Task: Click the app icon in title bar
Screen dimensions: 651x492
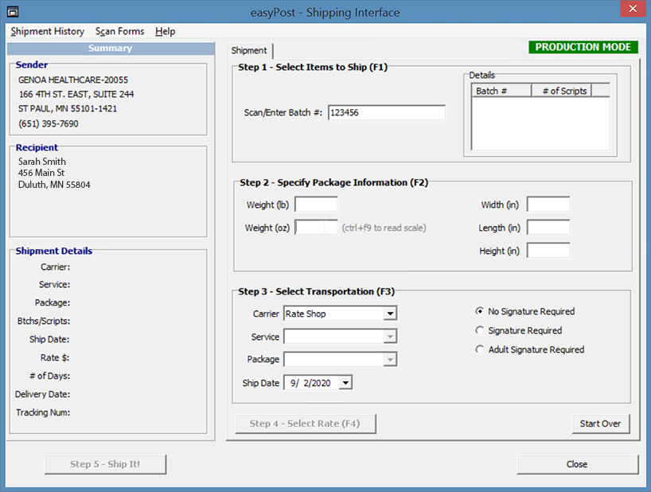Action: (x=12, y=12)
